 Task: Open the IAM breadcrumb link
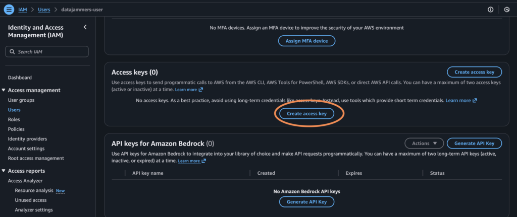(x=23, y=10)
